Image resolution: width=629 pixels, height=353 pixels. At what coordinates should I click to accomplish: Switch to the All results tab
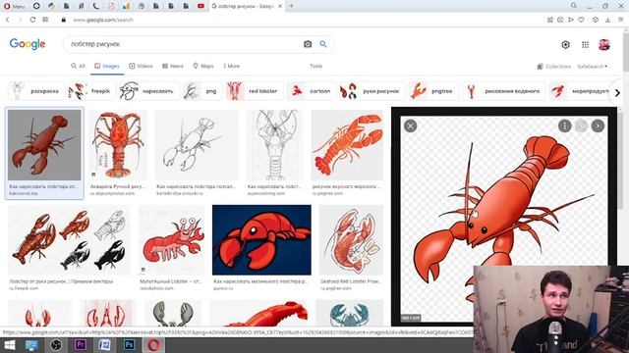[x=78, y=66]
